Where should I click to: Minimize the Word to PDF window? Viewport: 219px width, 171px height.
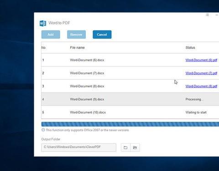pos(217,15)
